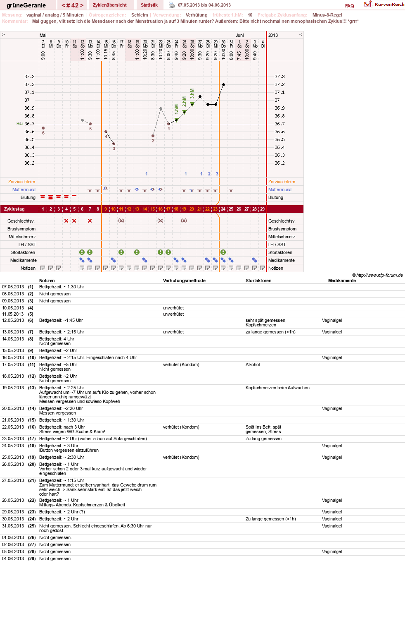
Task: Click the Medikamente pill icon on cycle day 18
Action: (x=176, y=260)
